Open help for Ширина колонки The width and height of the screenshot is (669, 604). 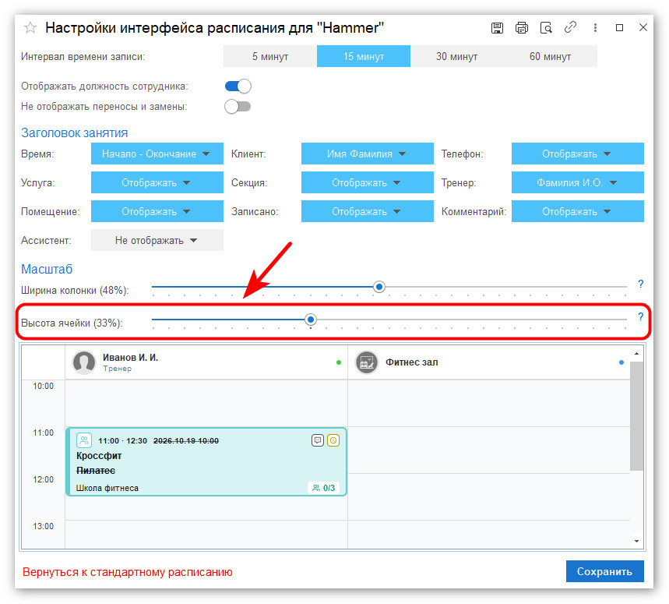tap(640, 284)
